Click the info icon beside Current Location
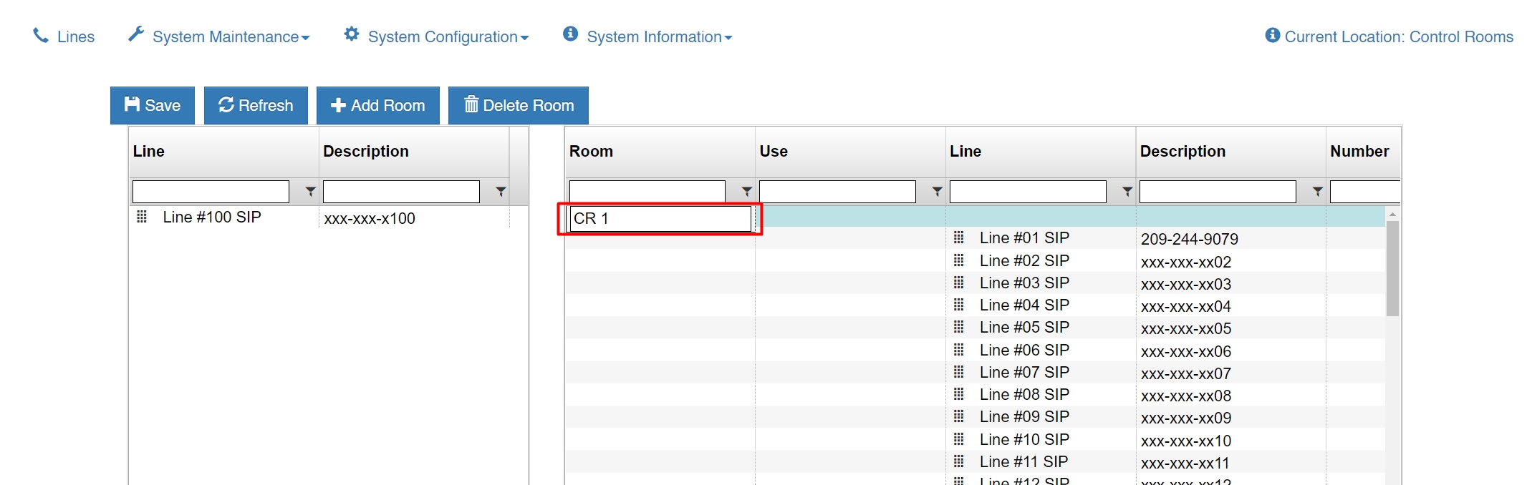The width and height of the screenshot is (1527, 485). click(x=1273, y=35)
